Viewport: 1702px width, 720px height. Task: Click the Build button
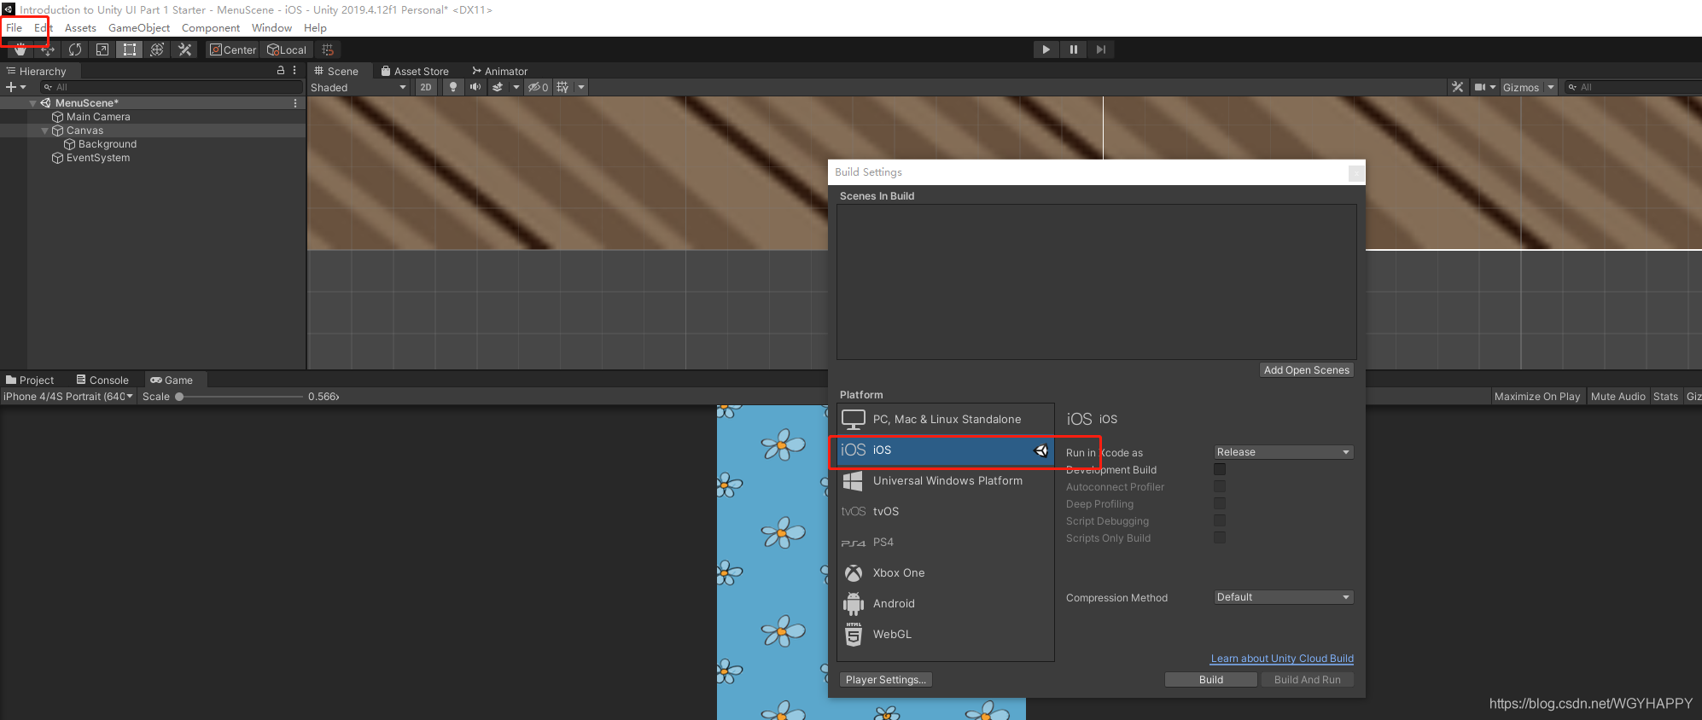tap(1210, 680)
